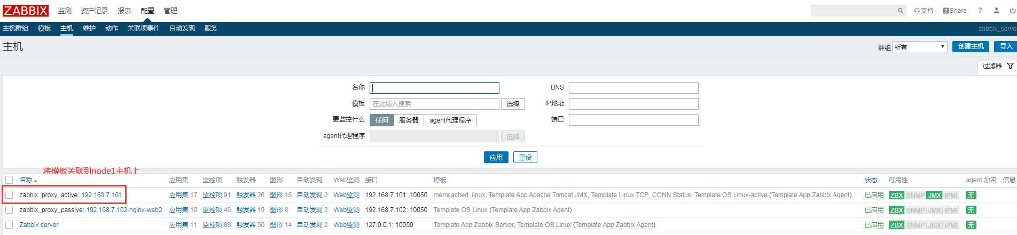1017x235 pixels.
Task: Switch to 服务 submenu
Action: tap(211, 28)
